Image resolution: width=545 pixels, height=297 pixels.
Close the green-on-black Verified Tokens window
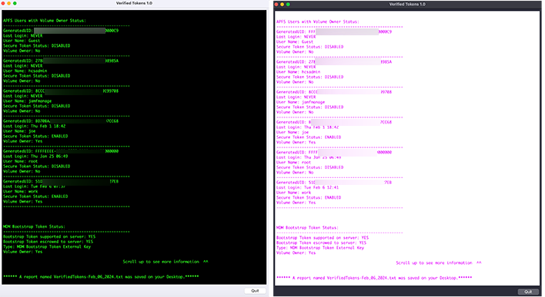tap(3, 3)
